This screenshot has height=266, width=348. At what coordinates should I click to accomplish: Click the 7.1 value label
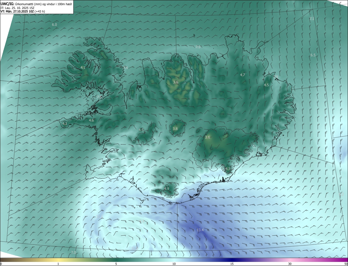(312, 19)
